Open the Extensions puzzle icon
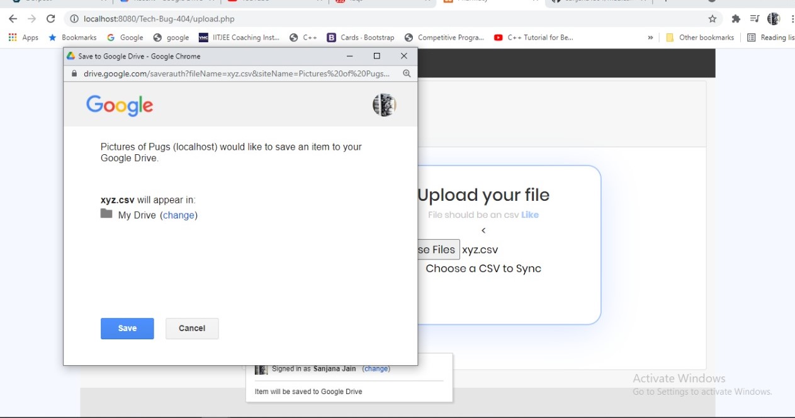This screenshot has height=418, width=795. pos(736,19)
